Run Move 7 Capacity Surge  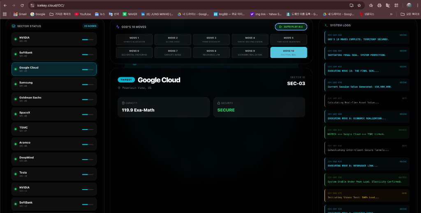pyautogui.click(x=173, y=52)
